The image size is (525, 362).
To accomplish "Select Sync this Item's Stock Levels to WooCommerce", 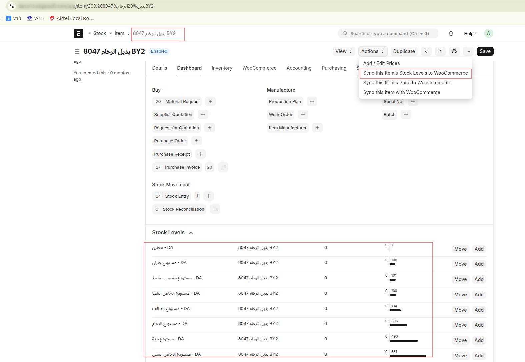I will pyautogui.click(x=415, y=73).
